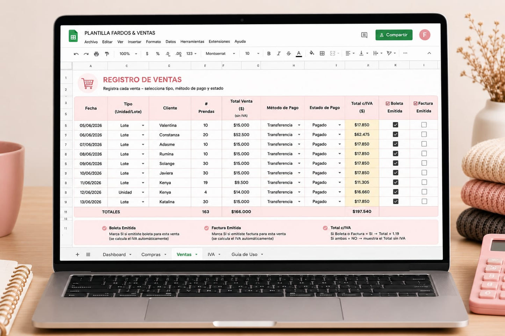Select column H header
This screenshot has height=336, width=505.
tap(294, 66)
